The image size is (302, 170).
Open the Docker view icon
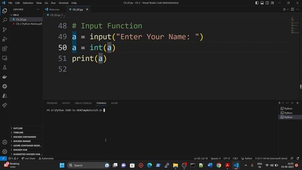[5, 77]
